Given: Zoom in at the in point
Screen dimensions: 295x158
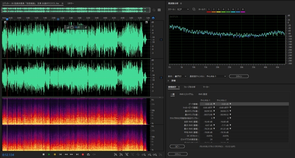Looking at the screenshot, I should coord(144,155).
